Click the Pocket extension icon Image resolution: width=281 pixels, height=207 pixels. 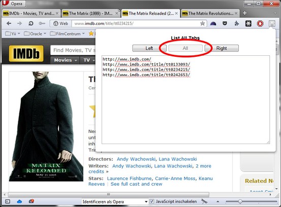[x=225, y=23]
